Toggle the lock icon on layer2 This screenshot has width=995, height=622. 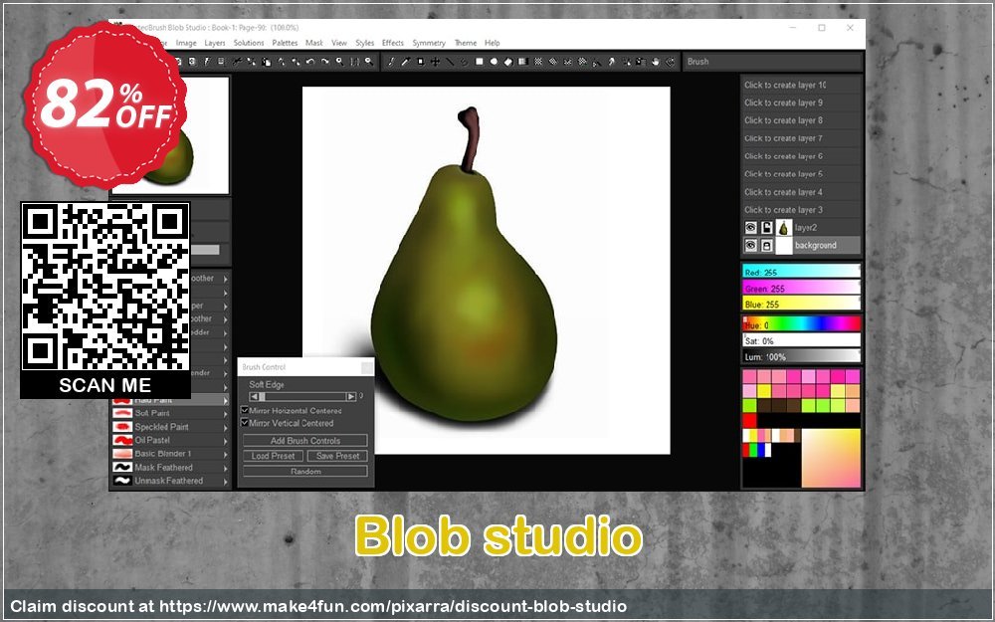[766, 227]
